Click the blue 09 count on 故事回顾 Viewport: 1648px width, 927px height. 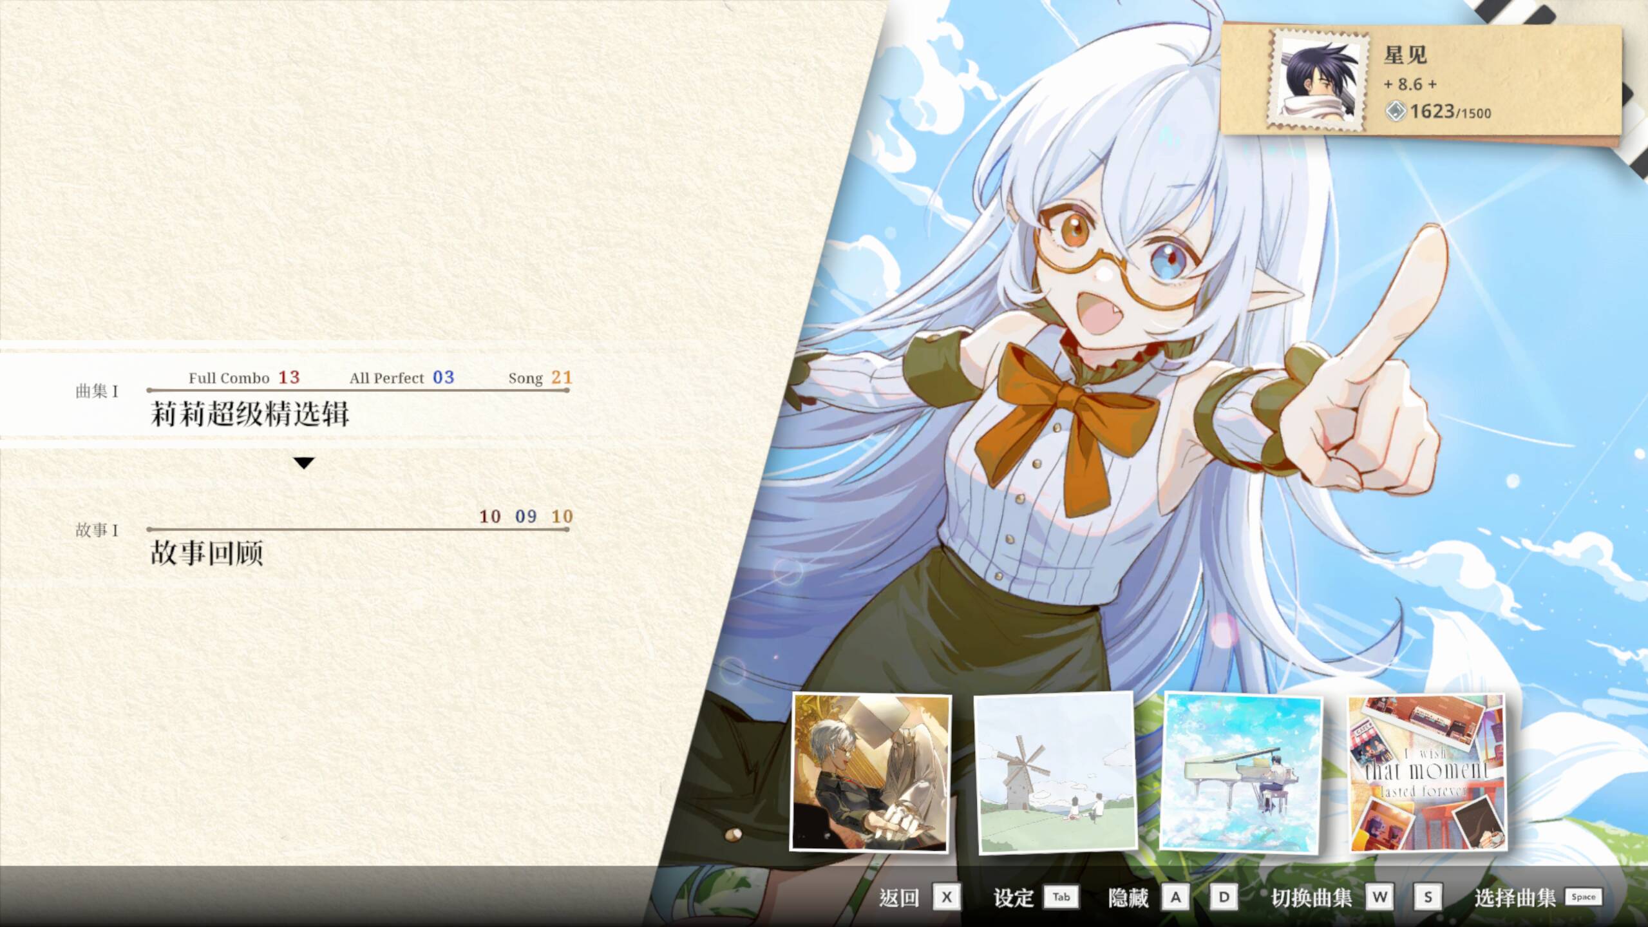pos(526,516)
